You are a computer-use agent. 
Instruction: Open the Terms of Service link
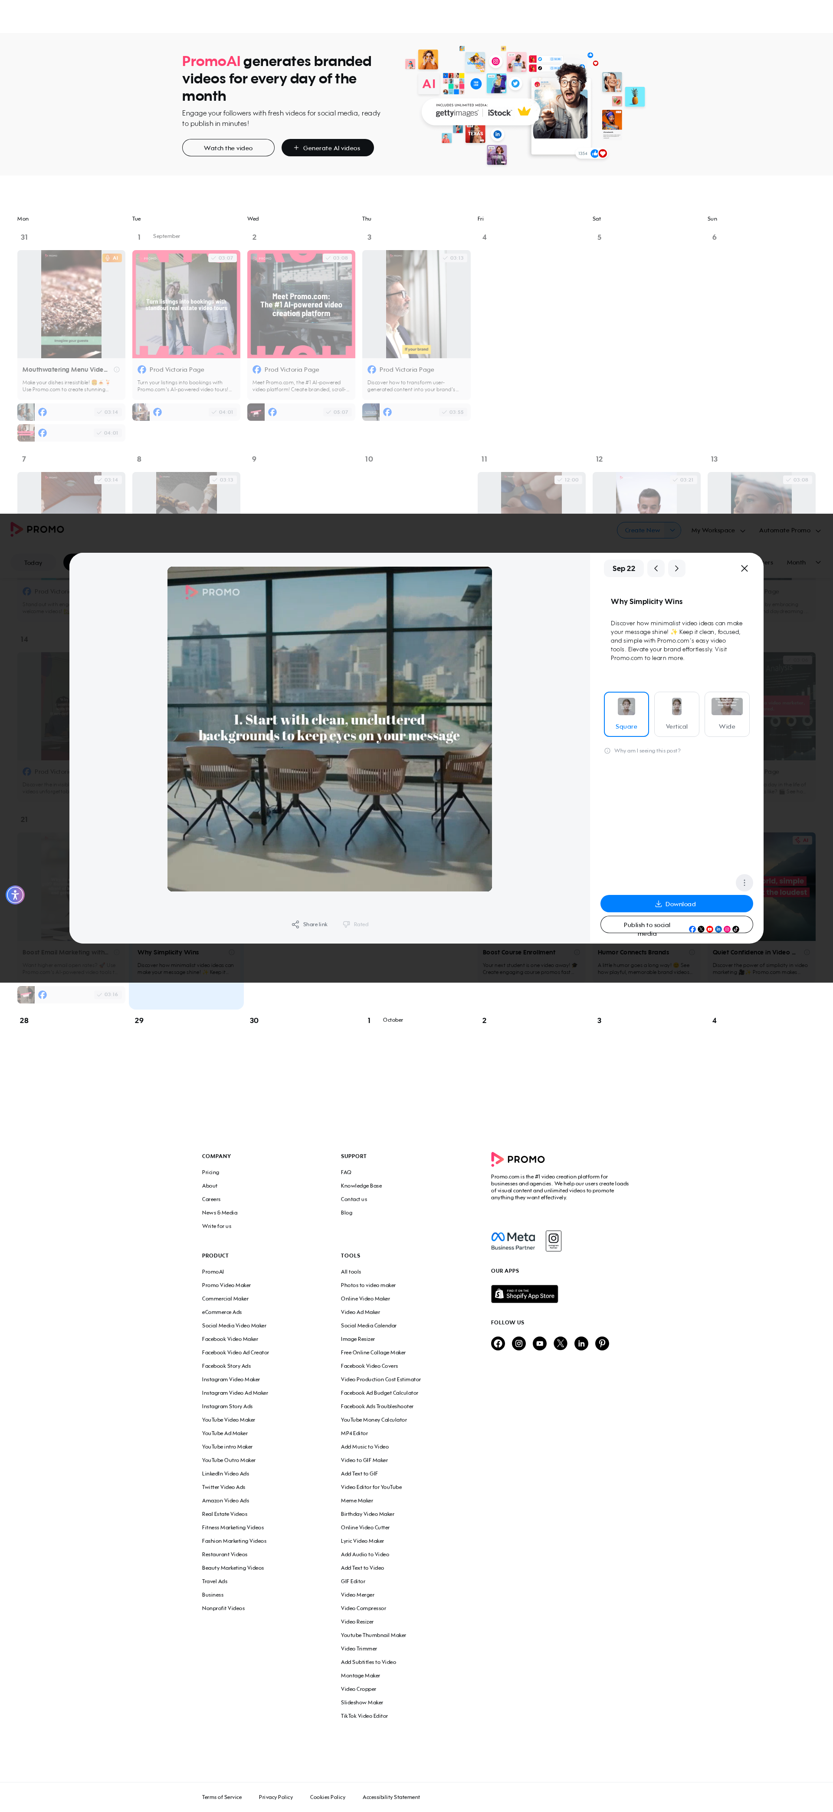pyautogui.click(x=221, y=1796)
